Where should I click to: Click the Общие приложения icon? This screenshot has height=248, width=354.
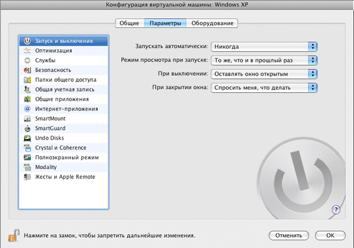27,99
